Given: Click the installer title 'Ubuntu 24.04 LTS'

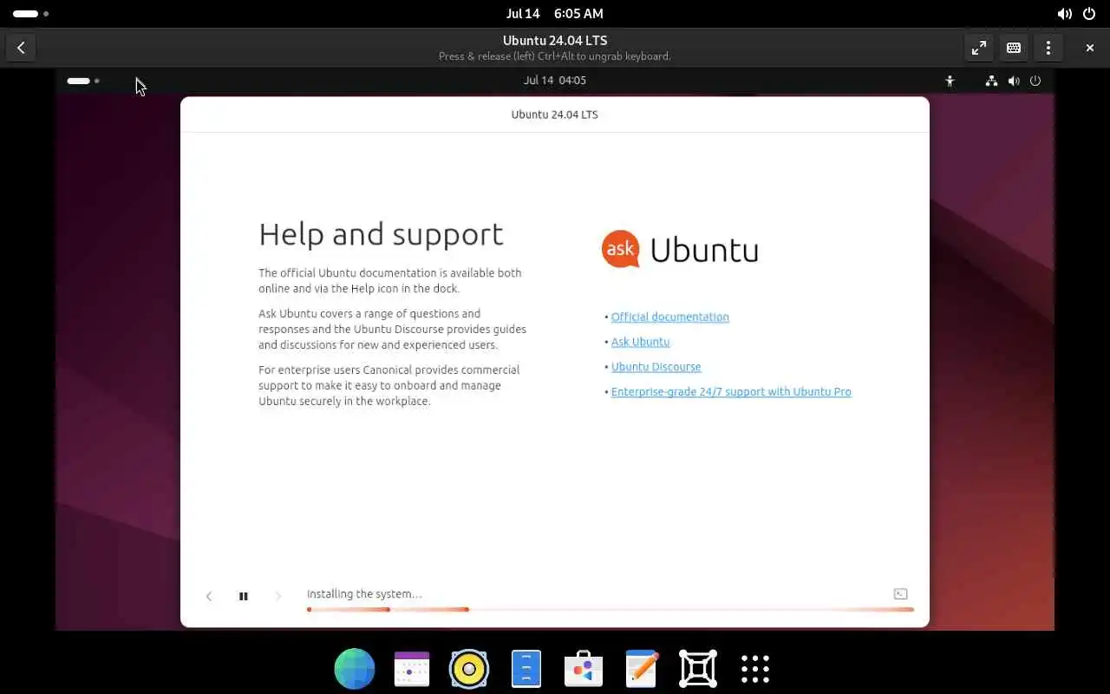Looking at the screenshot, I should [555, 115].
